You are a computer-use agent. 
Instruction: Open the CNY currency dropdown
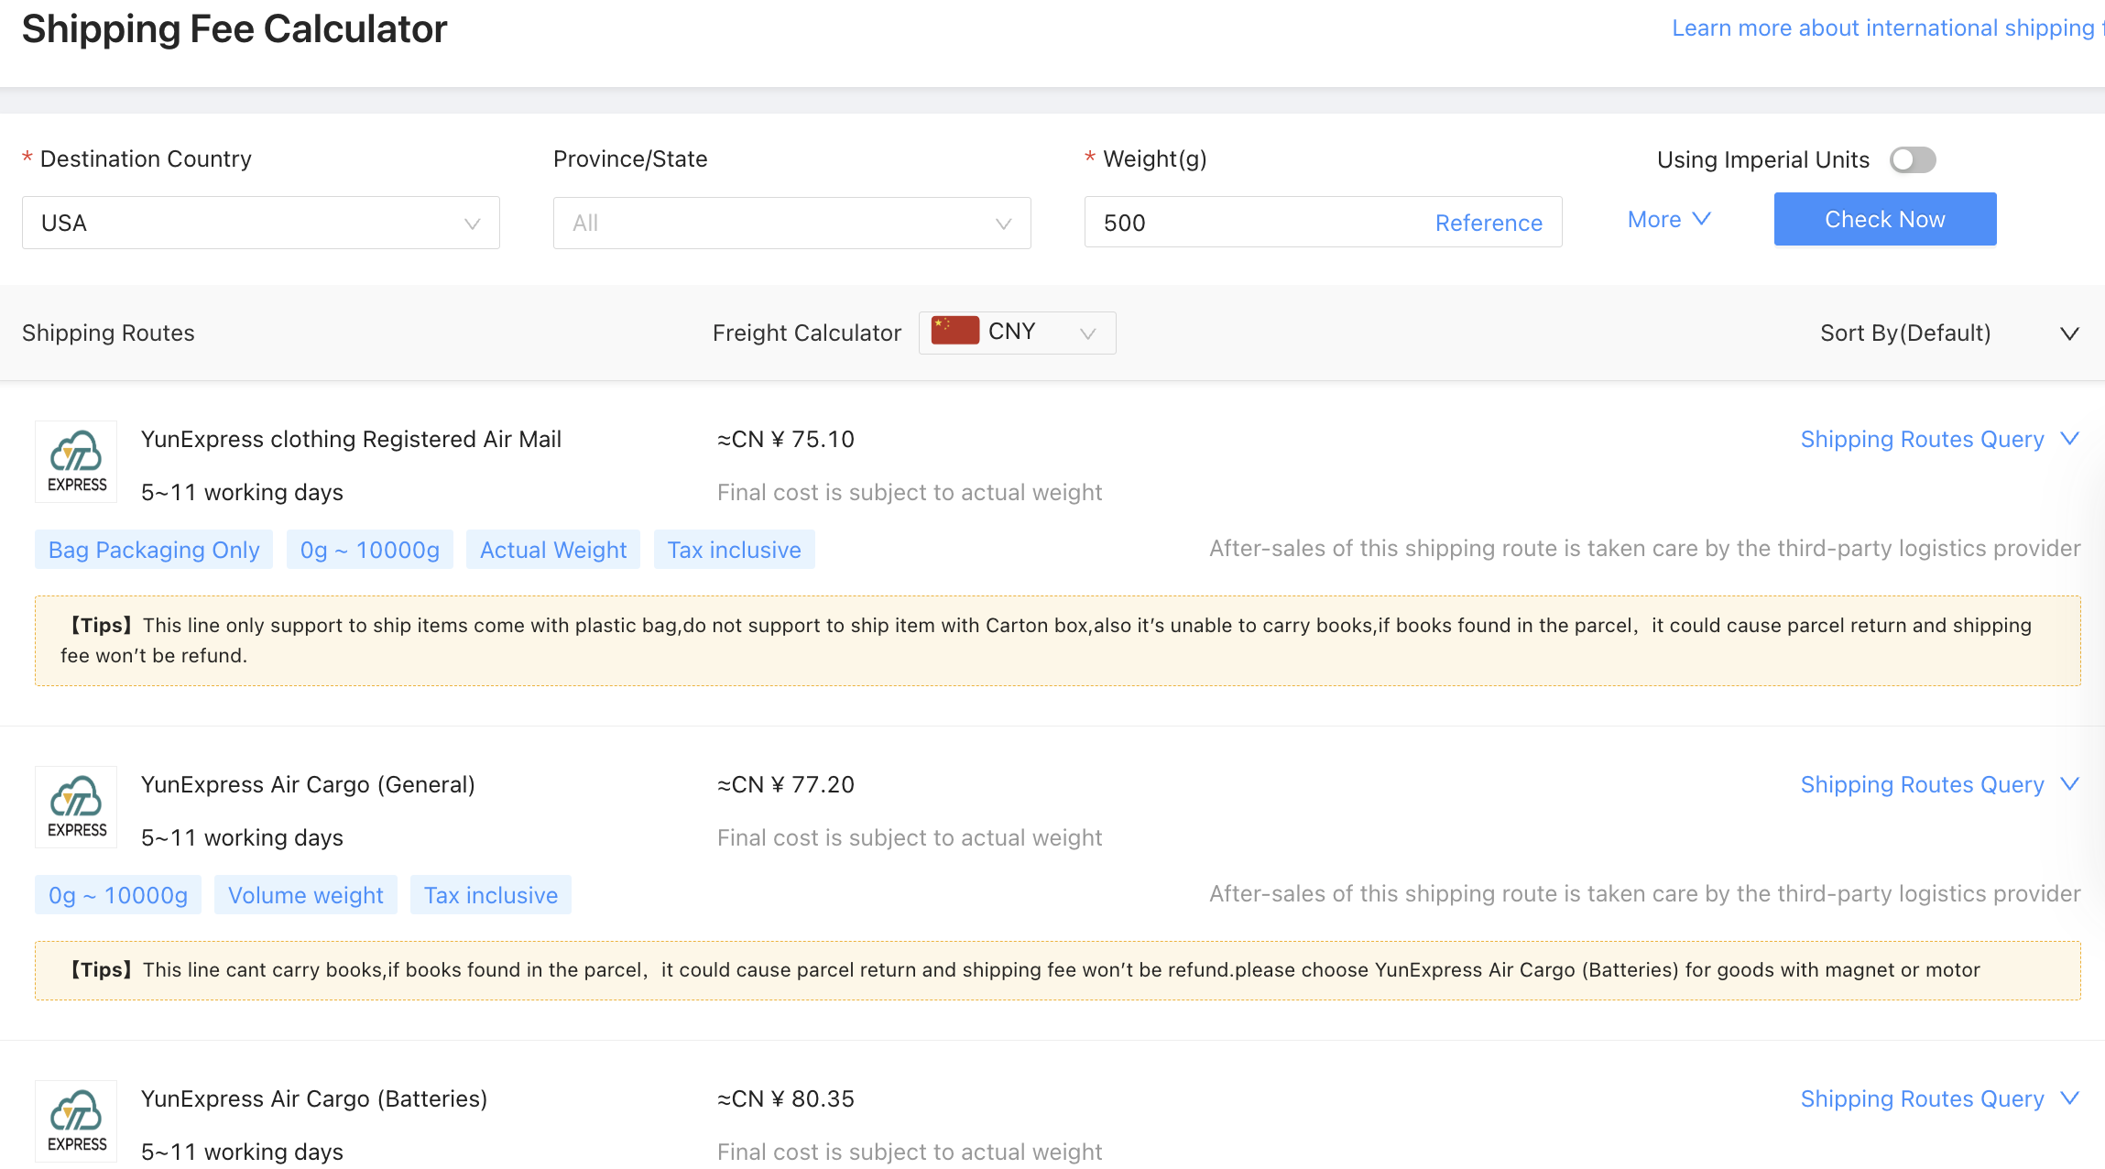pos(1018,333)
